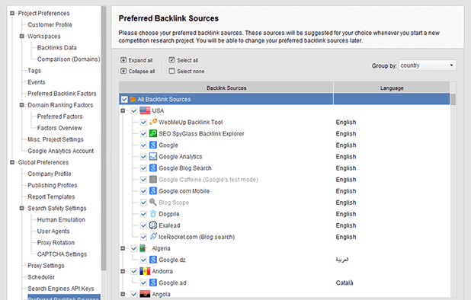Collapse the Domain Ranking Factors node
The image size is (471, 300).
pyautogui.click(x=21, y=105)
